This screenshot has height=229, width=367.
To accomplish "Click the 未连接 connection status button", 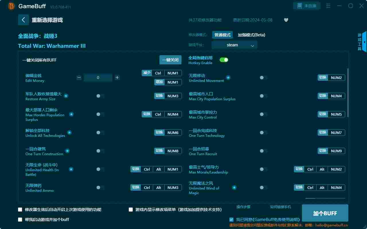I will pyautogui.click(x=307, y=6).
